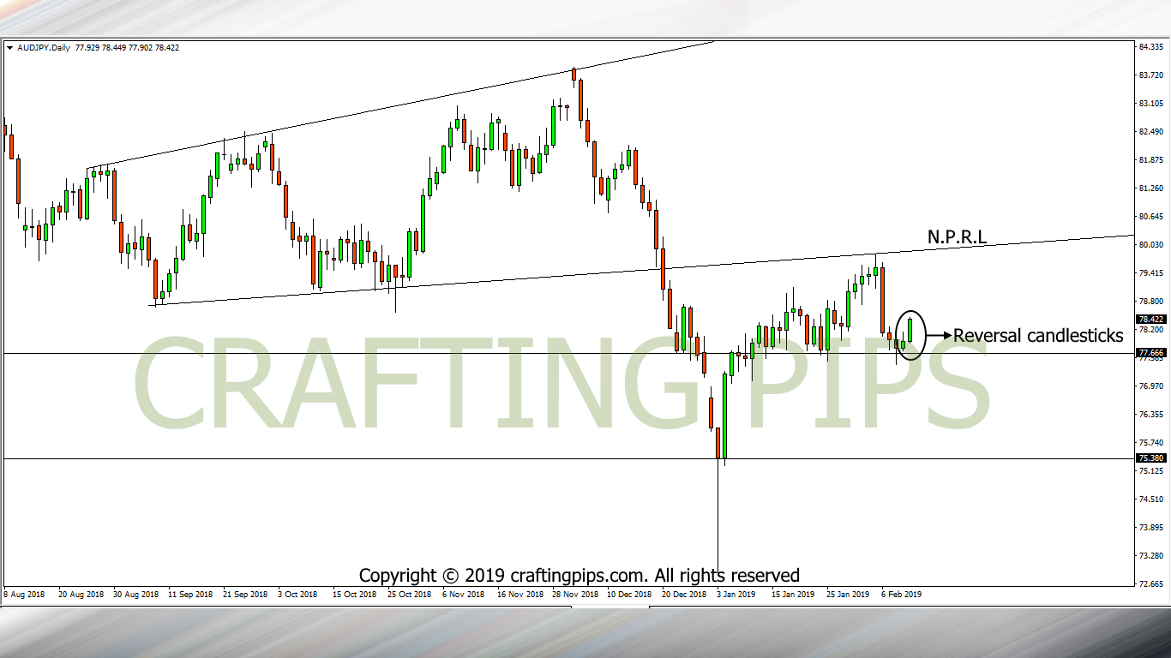Click the 6 Feb 2019 date label
1171x658 pixels.
pos(901,594)
